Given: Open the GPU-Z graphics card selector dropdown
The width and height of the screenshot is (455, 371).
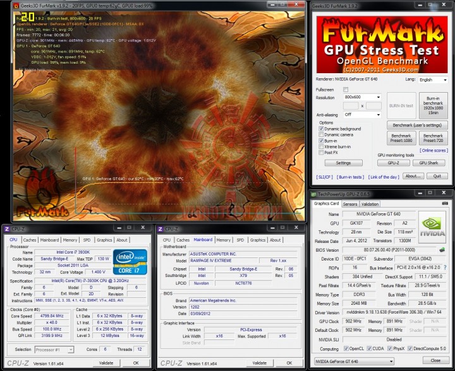Looking at the screenshot, I should pyautogui.click(x=355, y=361).
